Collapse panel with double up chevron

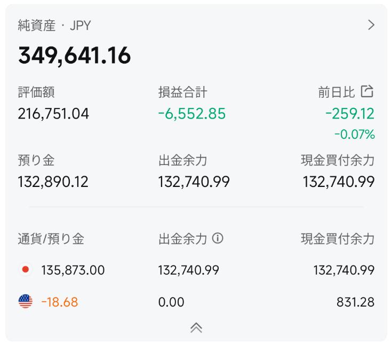[196, 327]
